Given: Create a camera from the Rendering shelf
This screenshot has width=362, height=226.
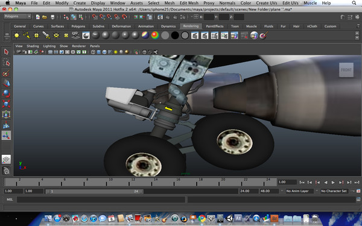Looking at the screenshot, I should pos(76,36).
